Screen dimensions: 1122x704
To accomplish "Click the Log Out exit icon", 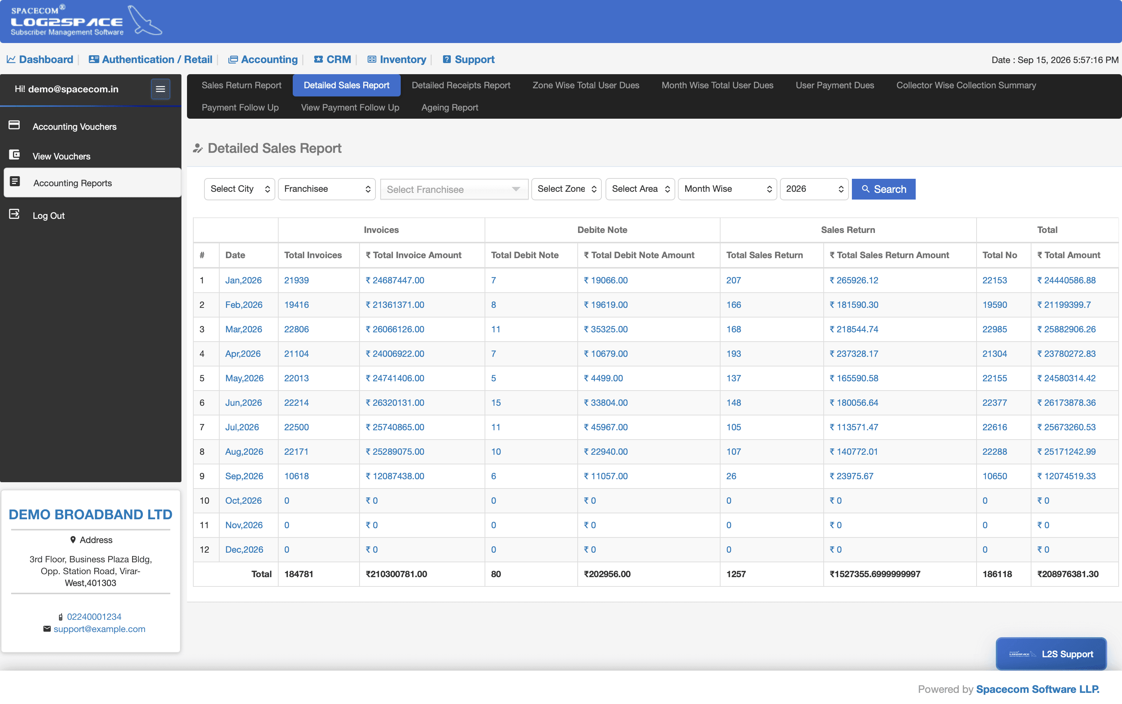I will coord(14,214).
